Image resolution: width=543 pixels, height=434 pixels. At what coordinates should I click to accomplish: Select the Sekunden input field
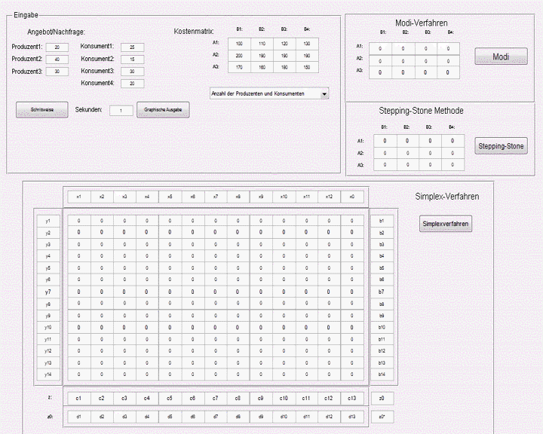pos(121,111)
